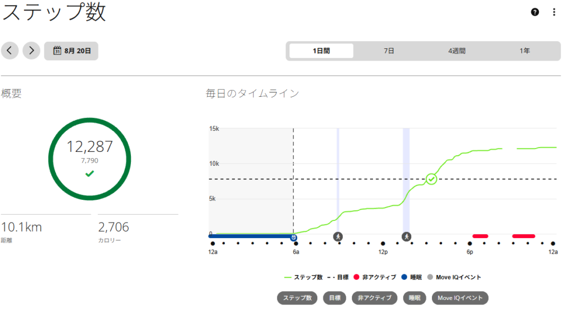The image size is (570, 310).
Task: Go to the previous day arrow
Action: [x=10, y=51]
